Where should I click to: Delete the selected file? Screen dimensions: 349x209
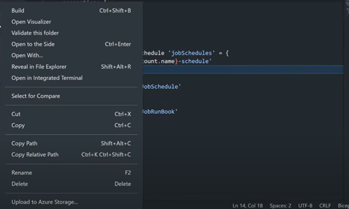pyautogui.click(x=71, y=184)
